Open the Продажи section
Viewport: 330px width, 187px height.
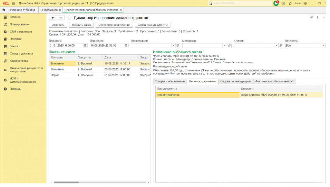(16, 39)
